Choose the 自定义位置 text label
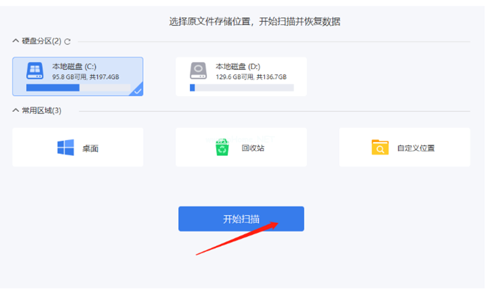This screenshot has width=486, height=289. [416, 148]
